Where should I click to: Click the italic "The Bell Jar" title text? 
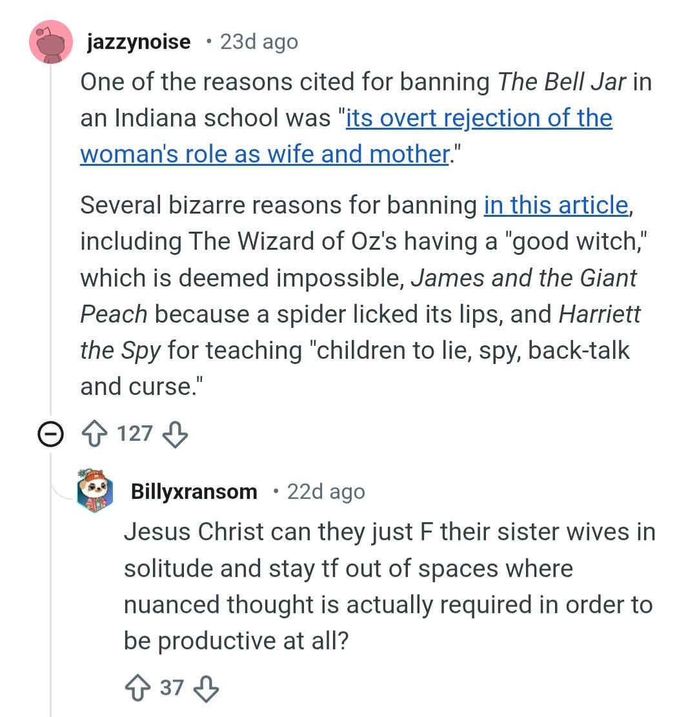[x=561, y=83]
